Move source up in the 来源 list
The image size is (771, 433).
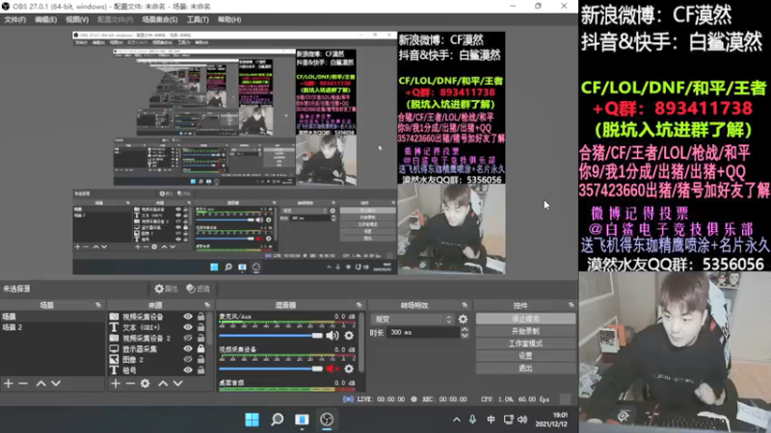pyautogui.click(x=163, y=383)
